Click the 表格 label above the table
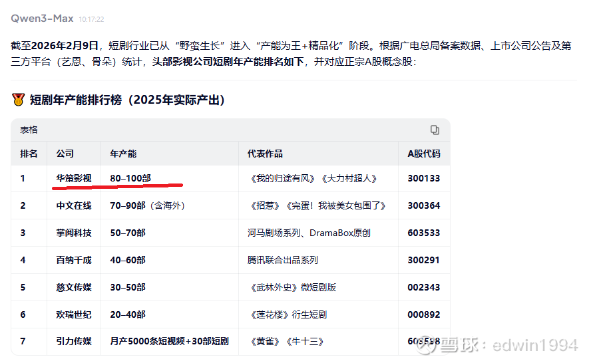The height and width of the screenshot is (363, 595). click(29, 130)
